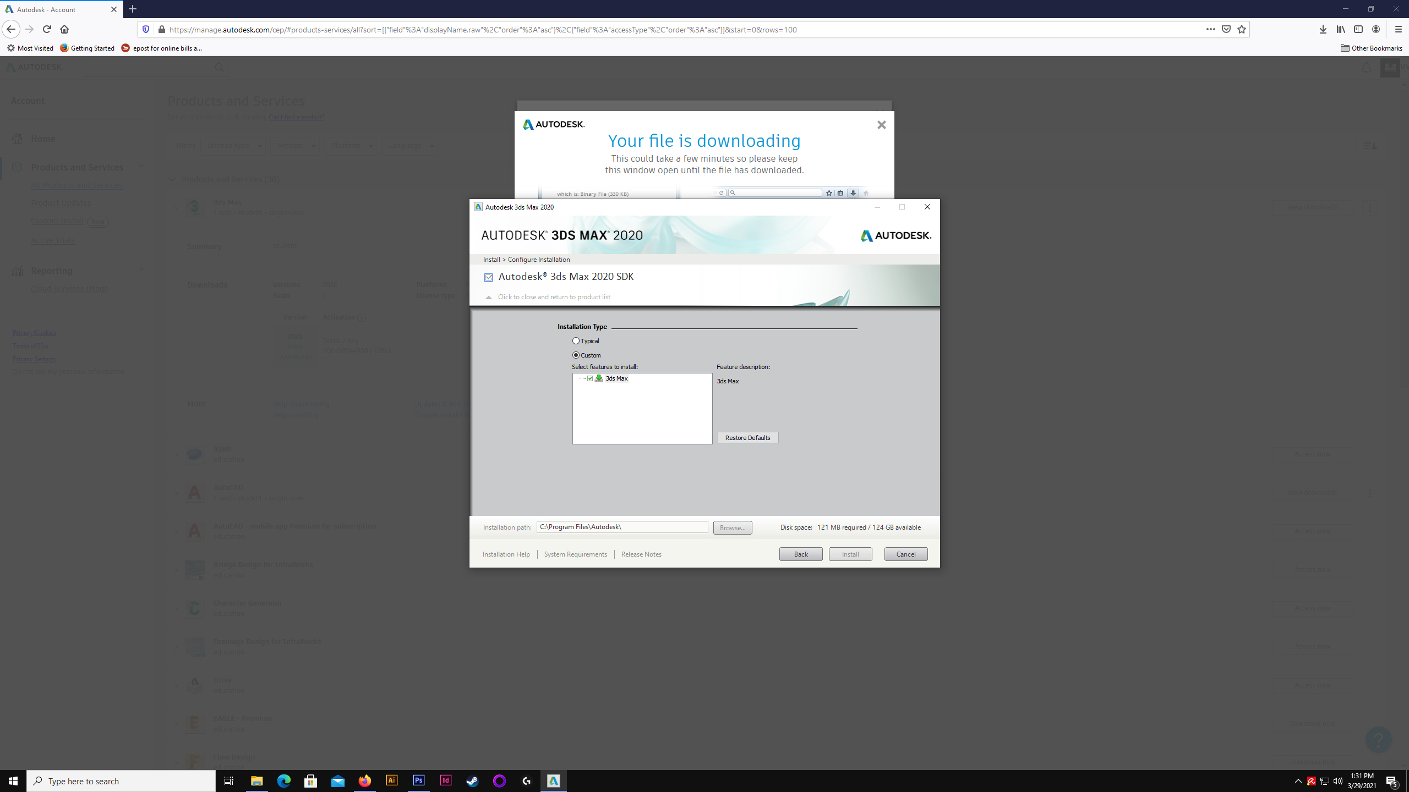Screen dimensions: 1409x792
Task: Click System Requirements link
Action: [x=575, y=554]
